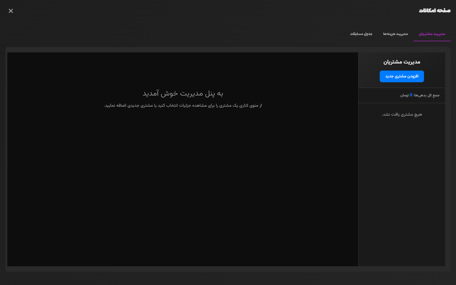456x285 pixels.
Task: Open the جدول مسابقات tab
Action: pos(361,34)
